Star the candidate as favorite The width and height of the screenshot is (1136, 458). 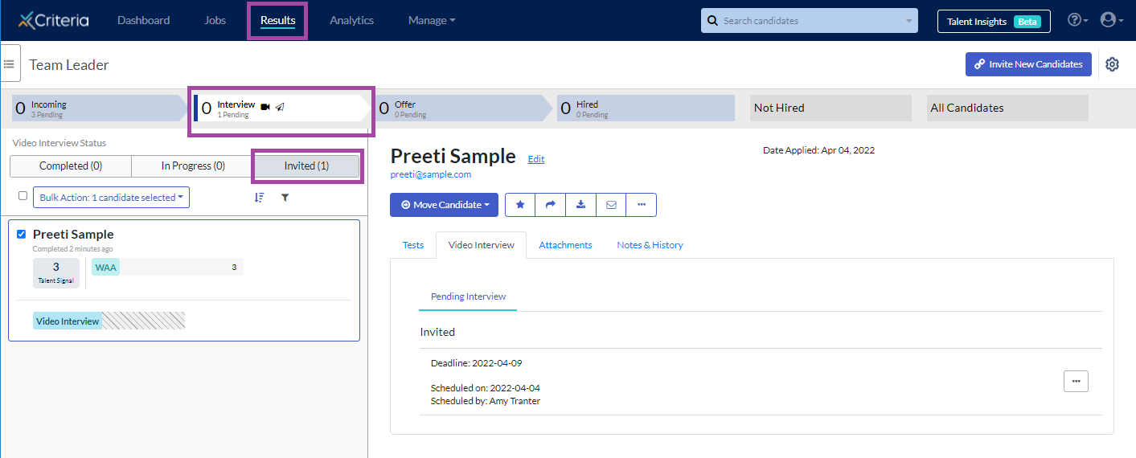(520, 205)
